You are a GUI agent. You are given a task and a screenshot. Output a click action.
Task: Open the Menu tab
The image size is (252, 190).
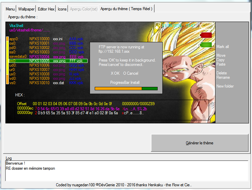(x=10, y=9)
